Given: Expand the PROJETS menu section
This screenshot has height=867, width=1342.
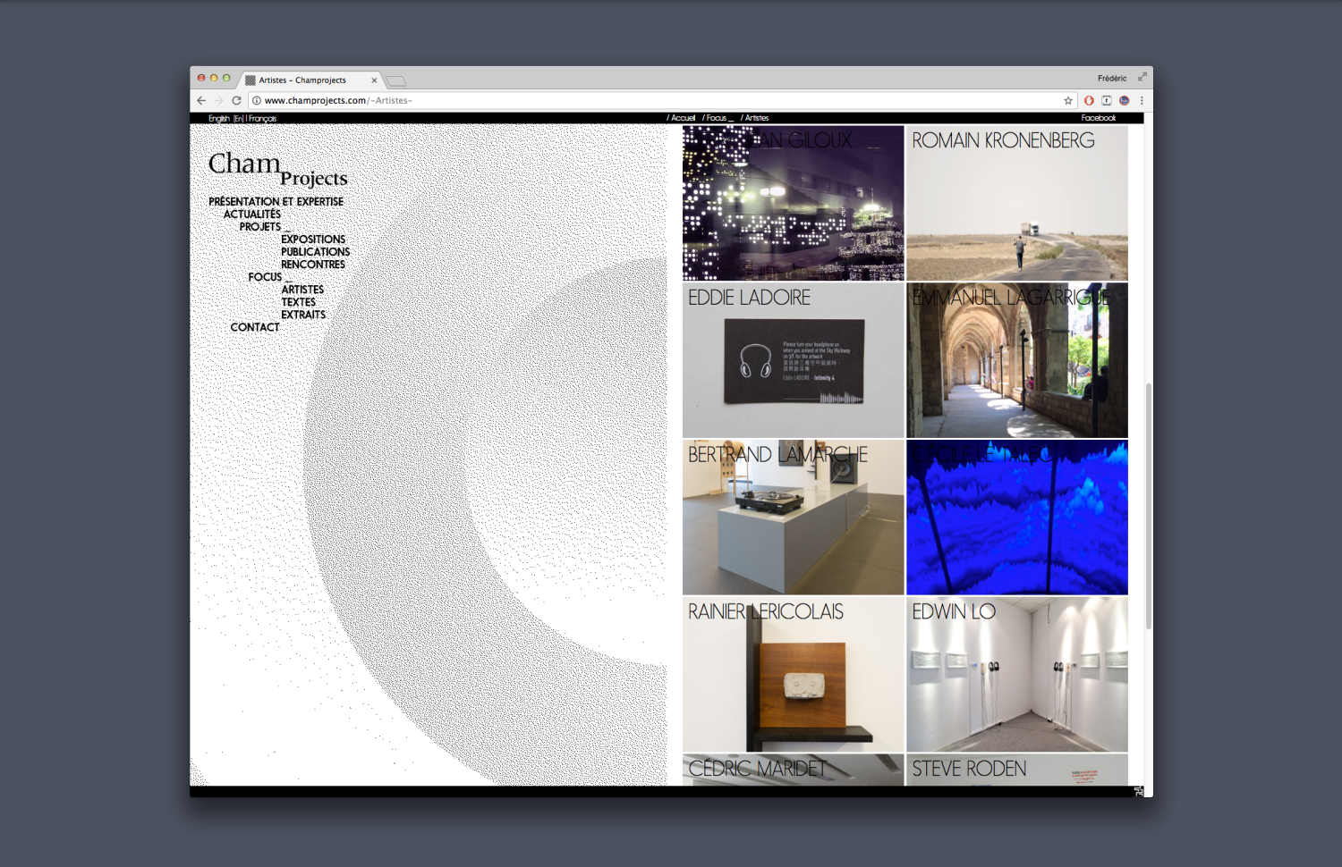Looking at the screenshot, I should pyautogui.click(x=260, y=227).
